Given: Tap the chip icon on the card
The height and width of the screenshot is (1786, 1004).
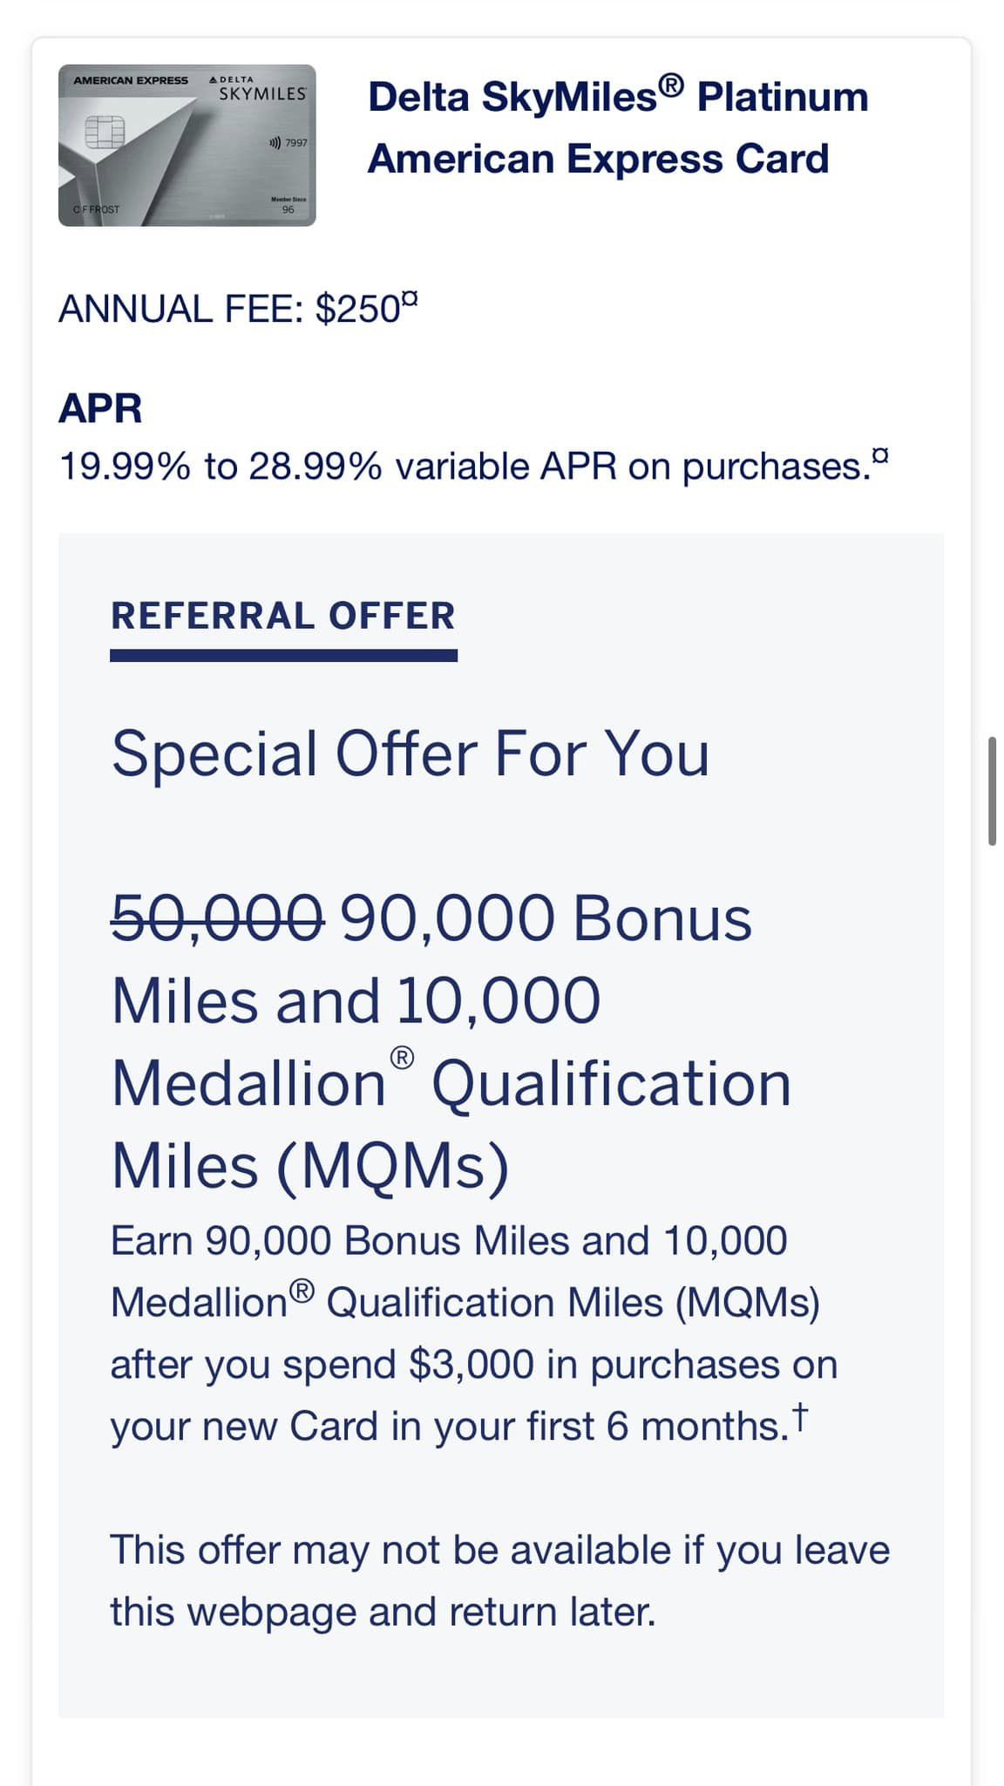Looking at the screenshot, I should (105, 132).
